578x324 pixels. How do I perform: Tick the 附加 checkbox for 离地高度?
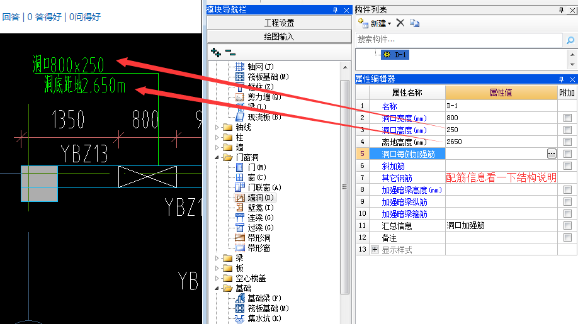pos(567,142)
